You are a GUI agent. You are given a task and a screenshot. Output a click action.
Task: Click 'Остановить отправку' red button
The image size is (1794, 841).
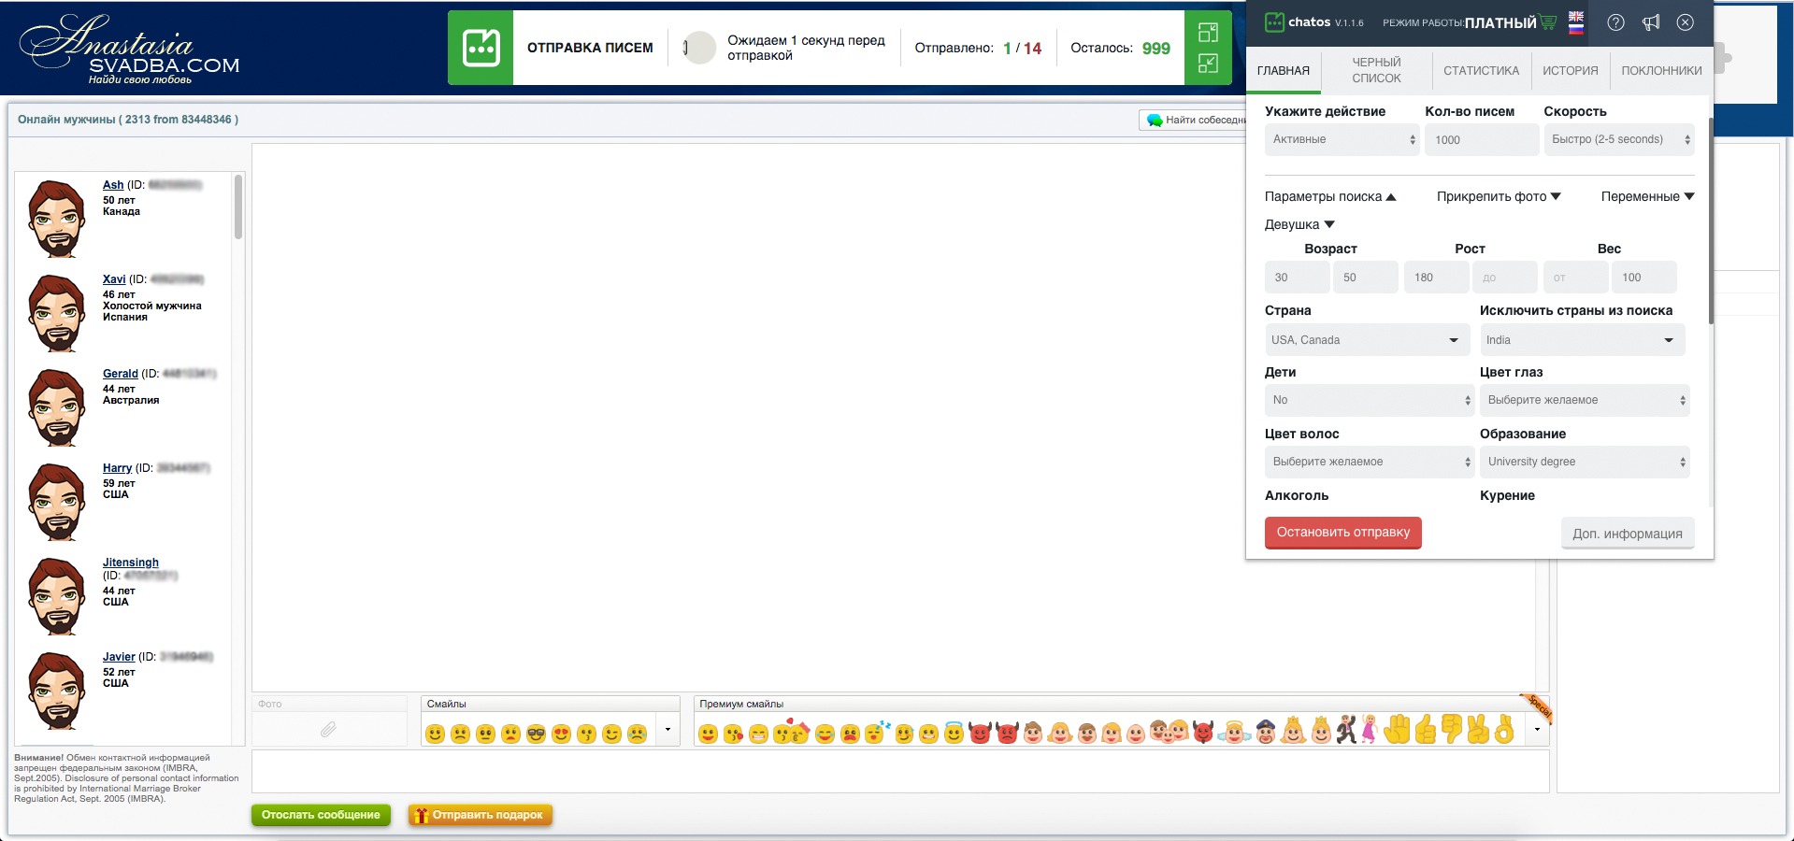(x=1343, y=533)
